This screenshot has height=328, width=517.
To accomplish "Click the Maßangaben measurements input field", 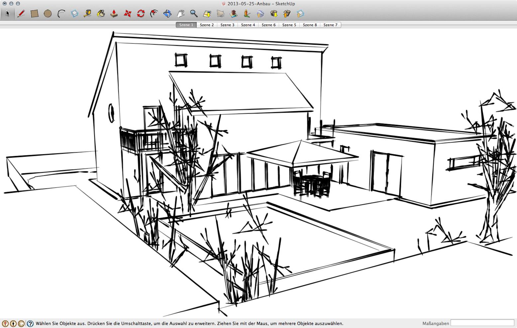I will coord(482,323).
